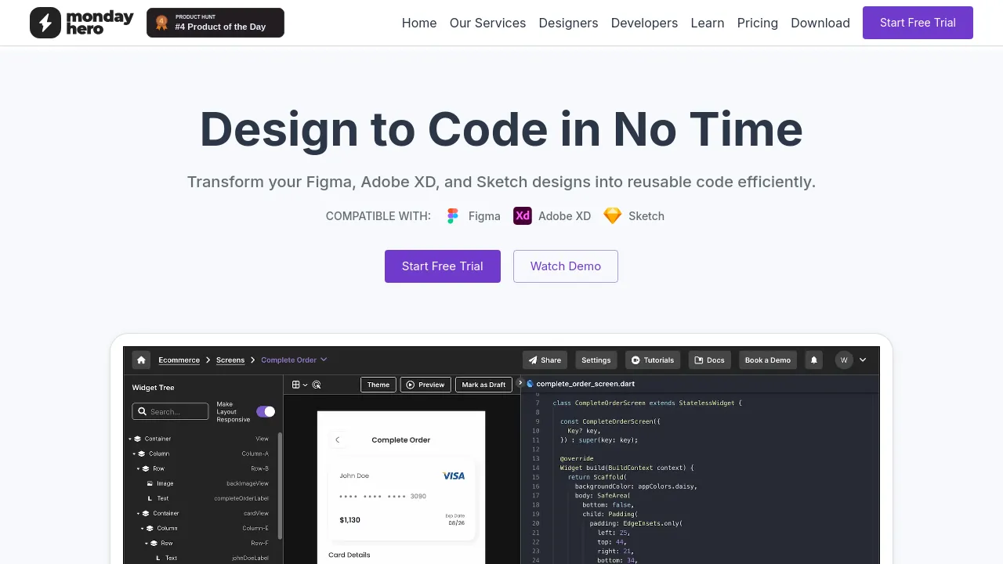Click the Share button with paper plane

[x=545, y=360]
